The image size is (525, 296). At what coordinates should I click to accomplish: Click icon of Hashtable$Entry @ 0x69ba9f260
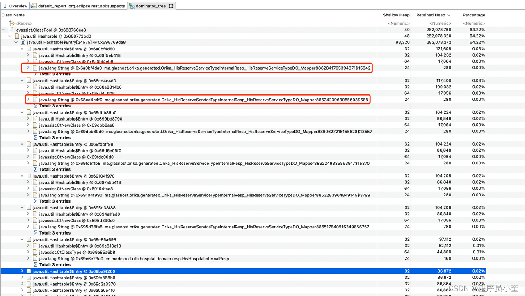(x=29, y=271)
